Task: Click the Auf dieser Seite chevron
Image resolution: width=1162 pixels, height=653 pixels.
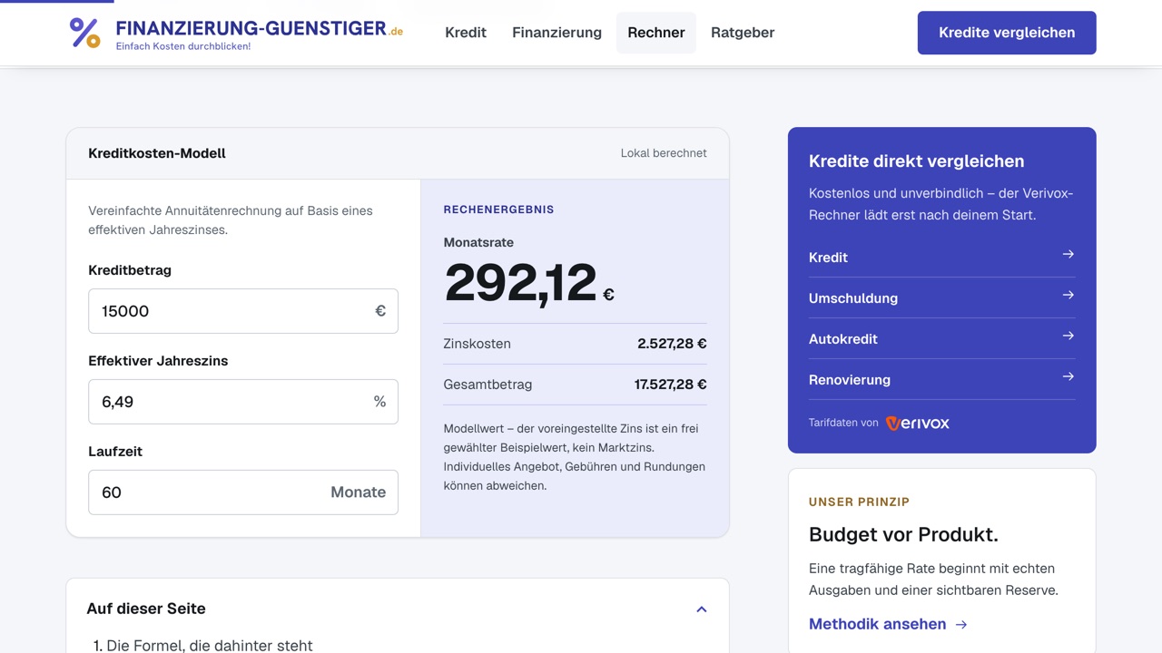Action: 701,609
